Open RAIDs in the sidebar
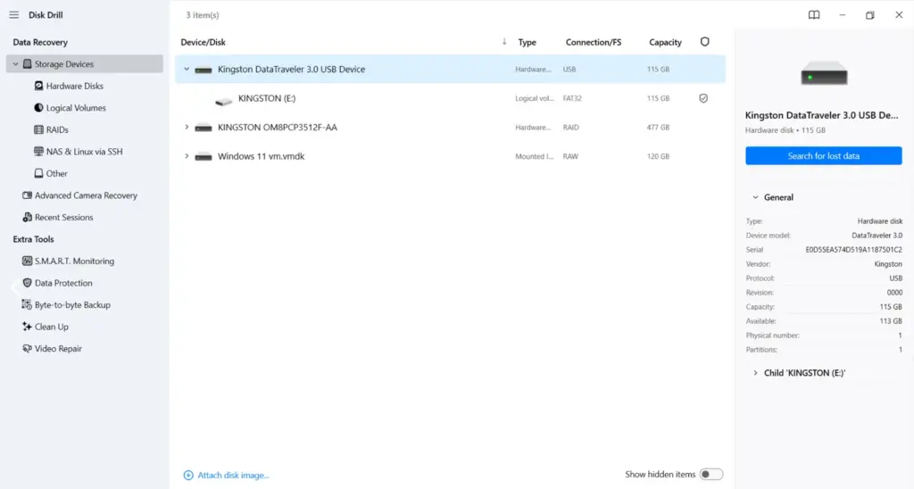 (57, 129)
